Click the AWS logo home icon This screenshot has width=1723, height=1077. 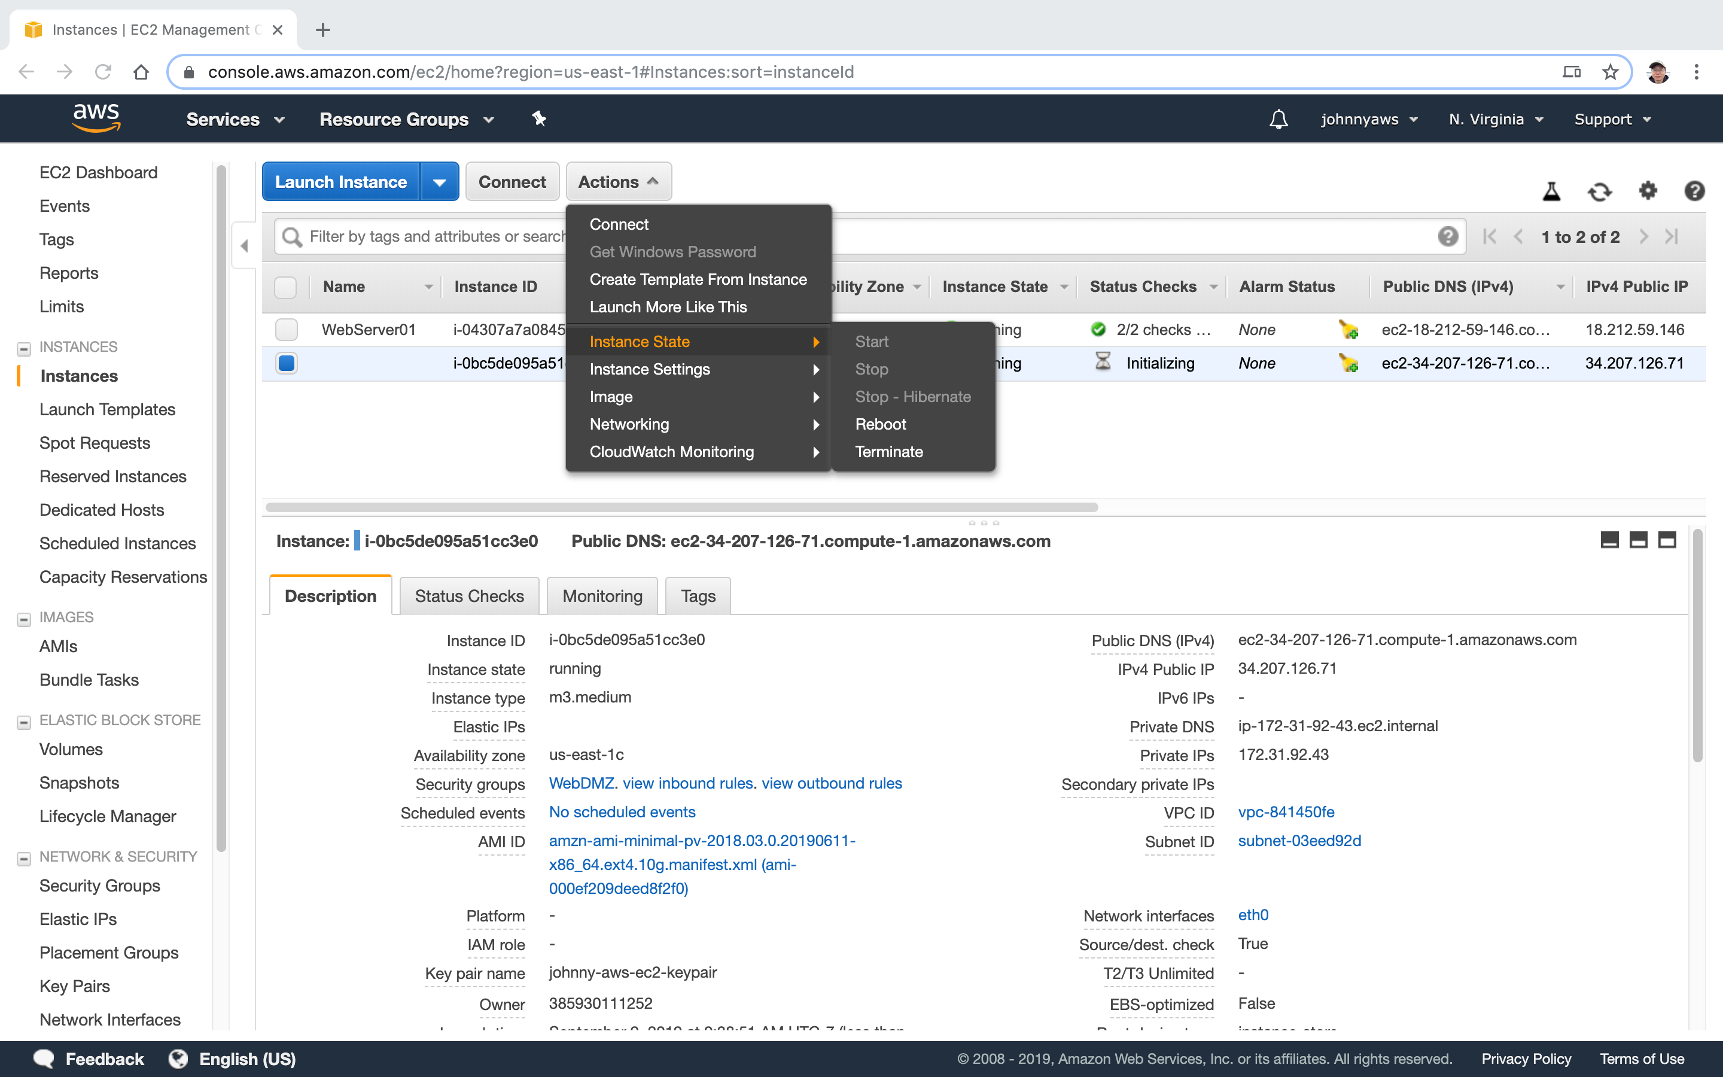pyautogui.click(x=96, y=118)
